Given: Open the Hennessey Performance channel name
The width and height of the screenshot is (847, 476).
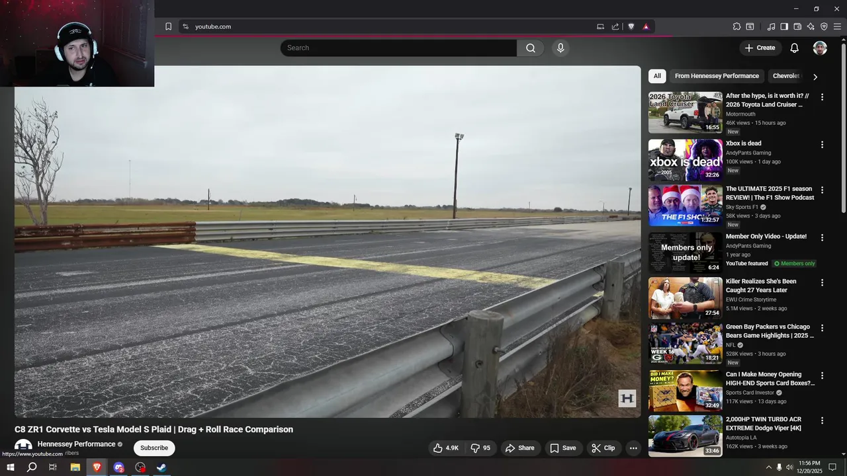Looking at the screenshot, I should click(76, 444).
